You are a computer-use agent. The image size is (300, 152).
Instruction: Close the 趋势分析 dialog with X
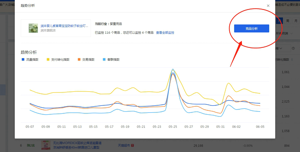point(268,6)
